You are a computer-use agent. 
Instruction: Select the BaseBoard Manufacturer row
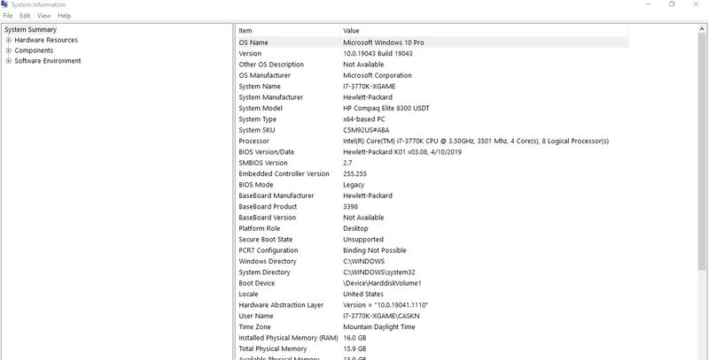point(432,195)
